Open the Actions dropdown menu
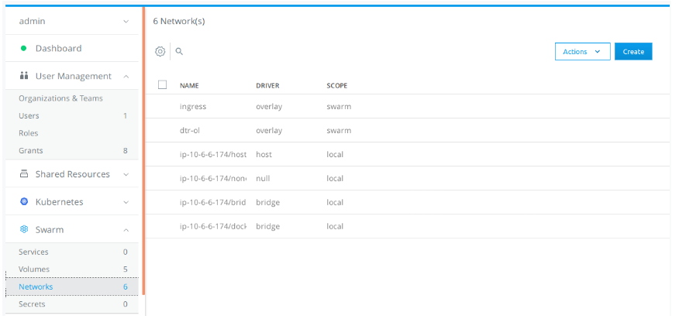Screen dimensions: 679x326 coord(582,52)
